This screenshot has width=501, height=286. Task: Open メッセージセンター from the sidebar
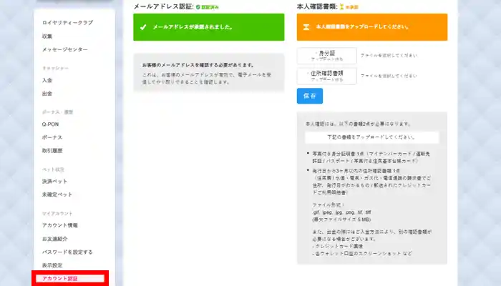pos(64,49)
